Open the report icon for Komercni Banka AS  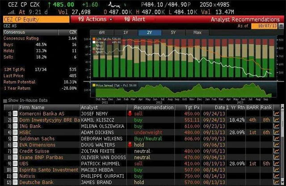14,114
